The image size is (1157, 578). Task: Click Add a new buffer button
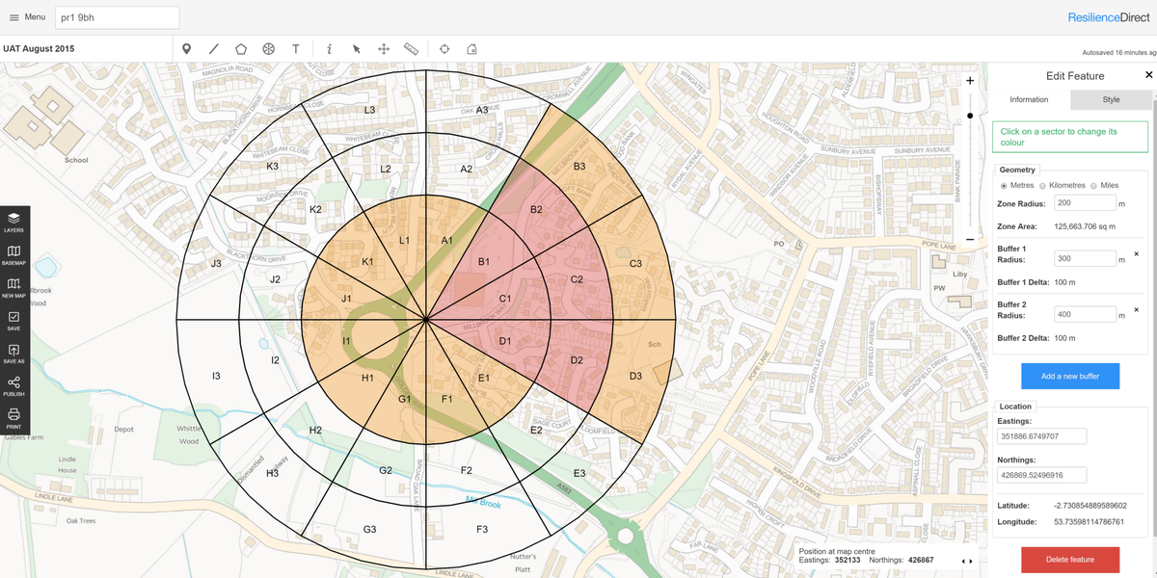click(1070, 376)
